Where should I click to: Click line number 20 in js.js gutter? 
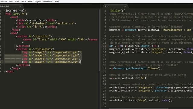(x=105, y=72)
